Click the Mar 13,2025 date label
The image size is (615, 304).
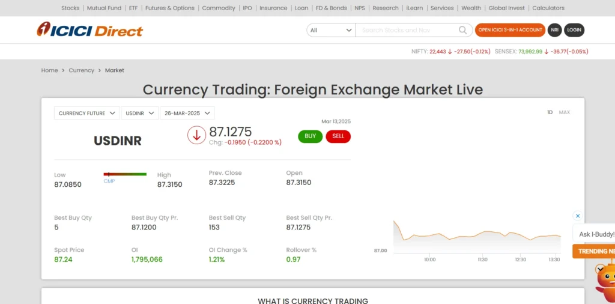tap(336, 121)
